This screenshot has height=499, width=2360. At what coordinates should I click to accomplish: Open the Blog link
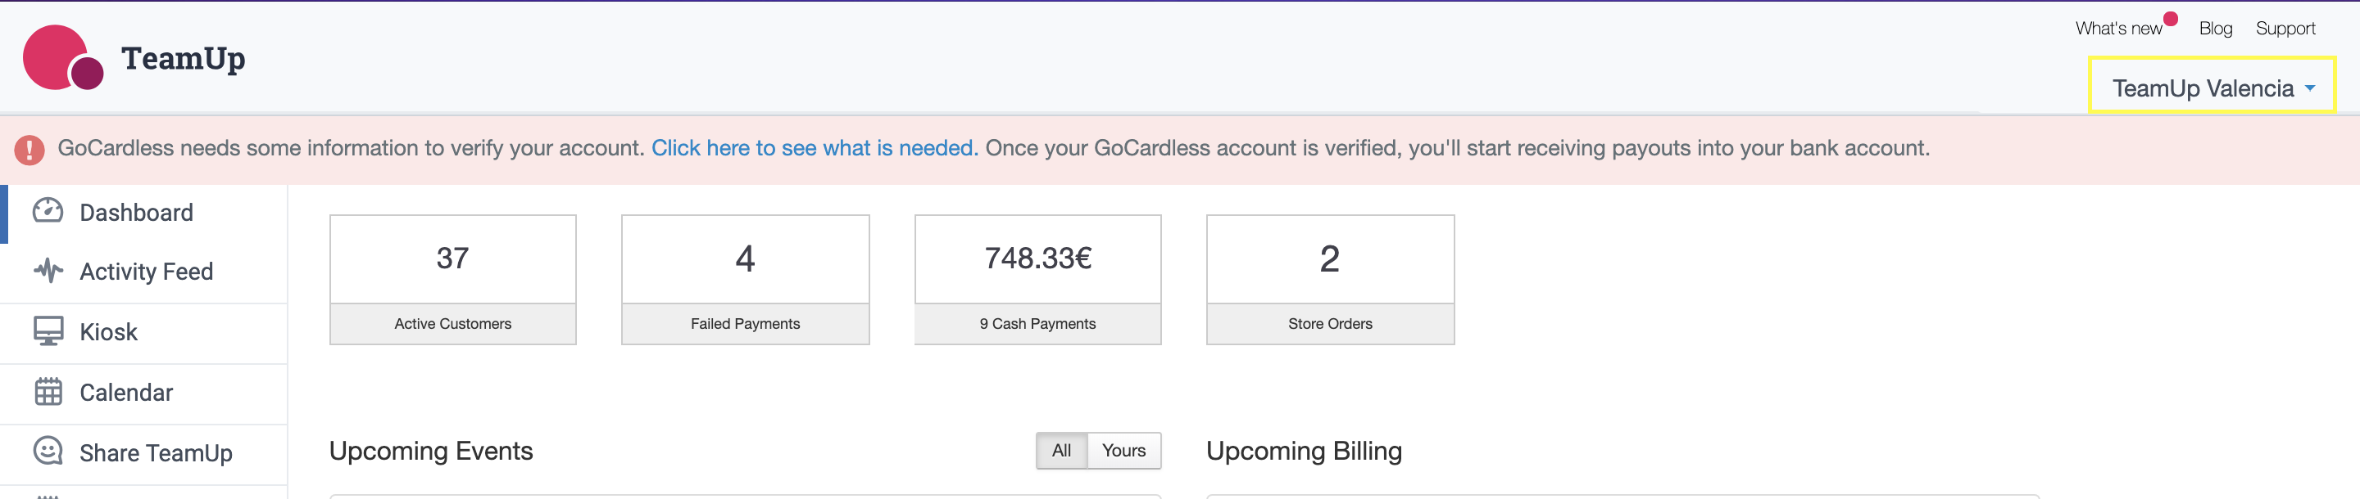(x=2214, y=29)
